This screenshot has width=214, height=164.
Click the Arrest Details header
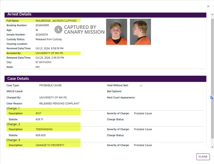[105, 15]
